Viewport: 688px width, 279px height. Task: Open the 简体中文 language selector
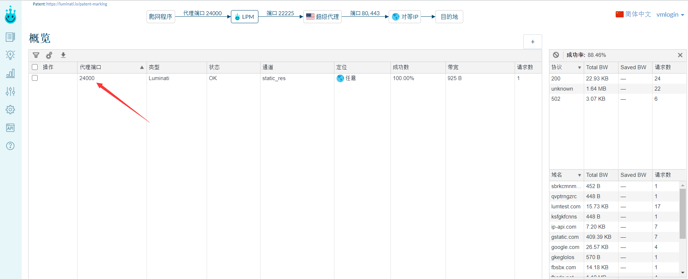[633, 14]
